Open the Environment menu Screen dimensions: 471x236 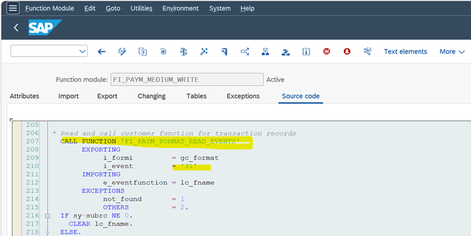(x=180, y=8)
